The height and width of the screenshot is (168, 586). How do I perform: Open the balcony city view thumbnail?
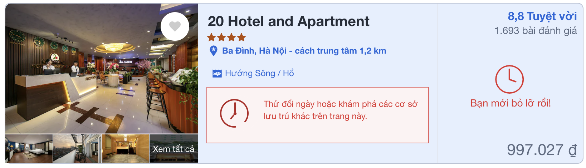click(x=77, y=149)
